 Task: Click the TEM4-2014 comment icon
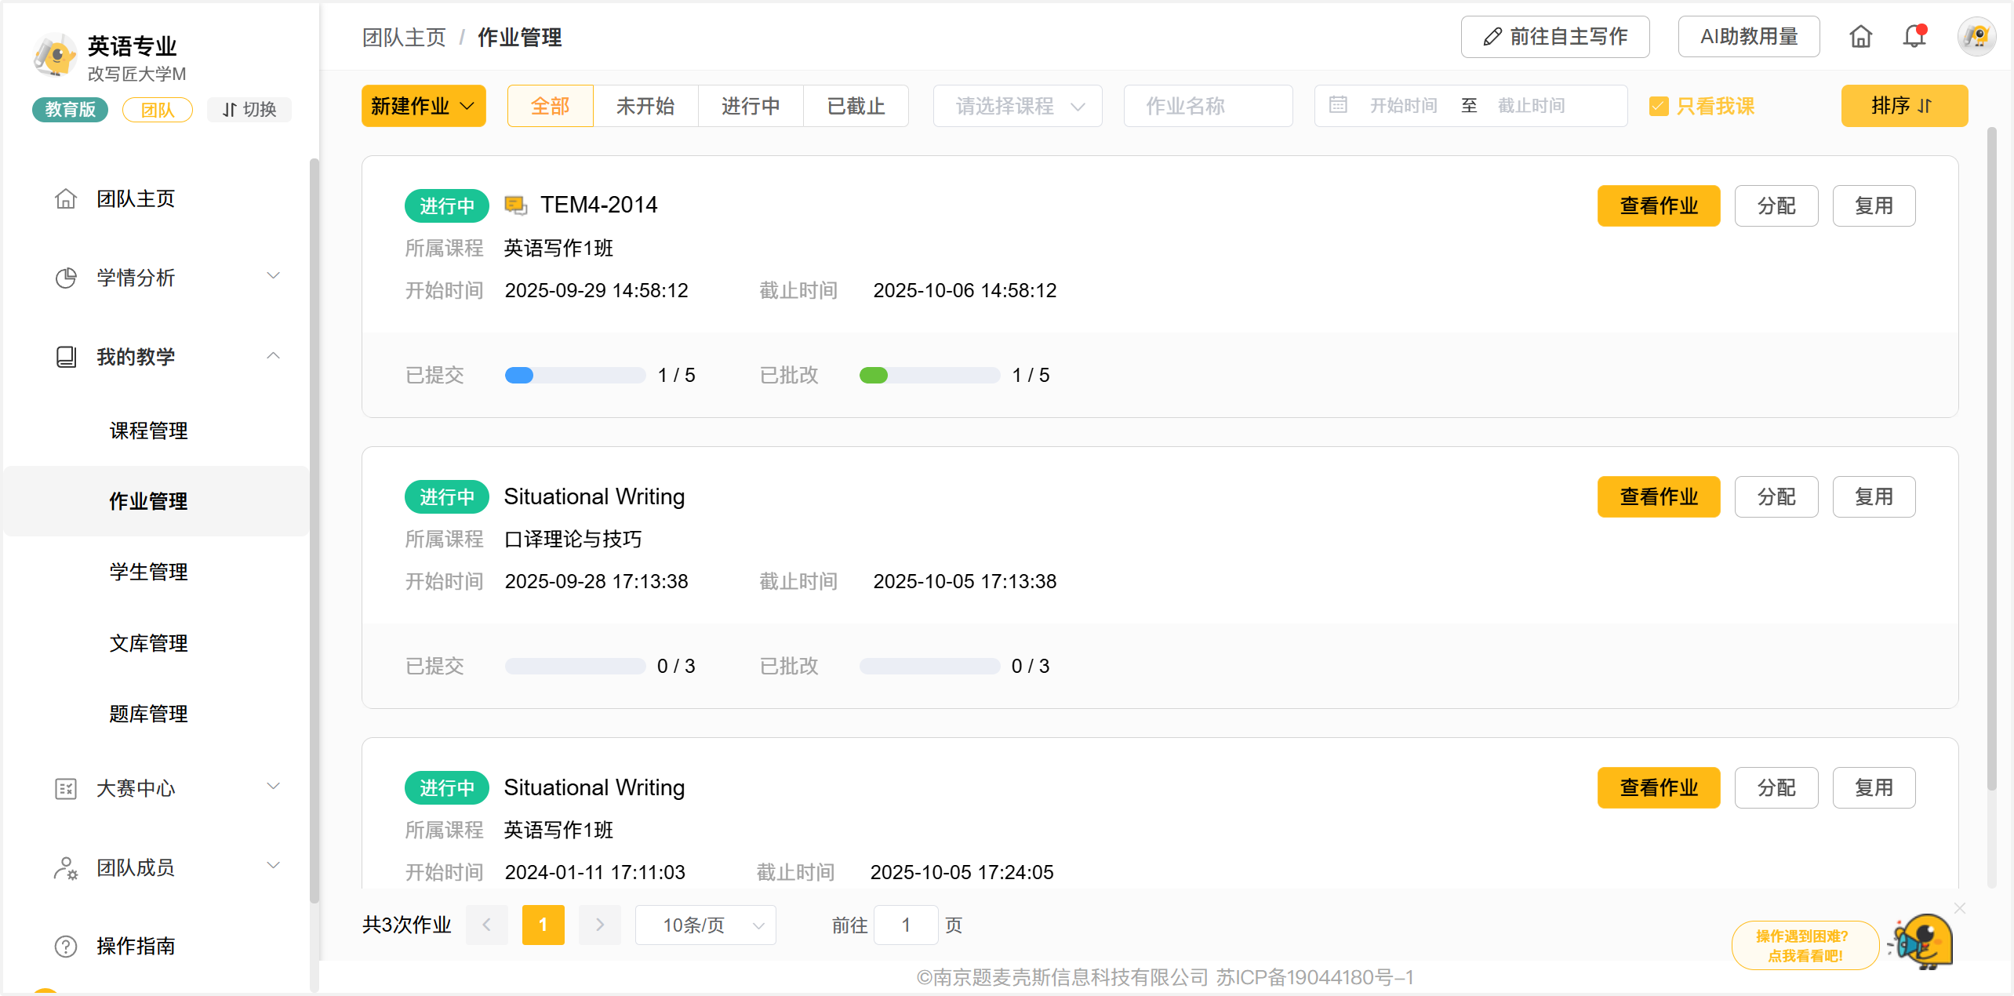[x=515, y=205]
